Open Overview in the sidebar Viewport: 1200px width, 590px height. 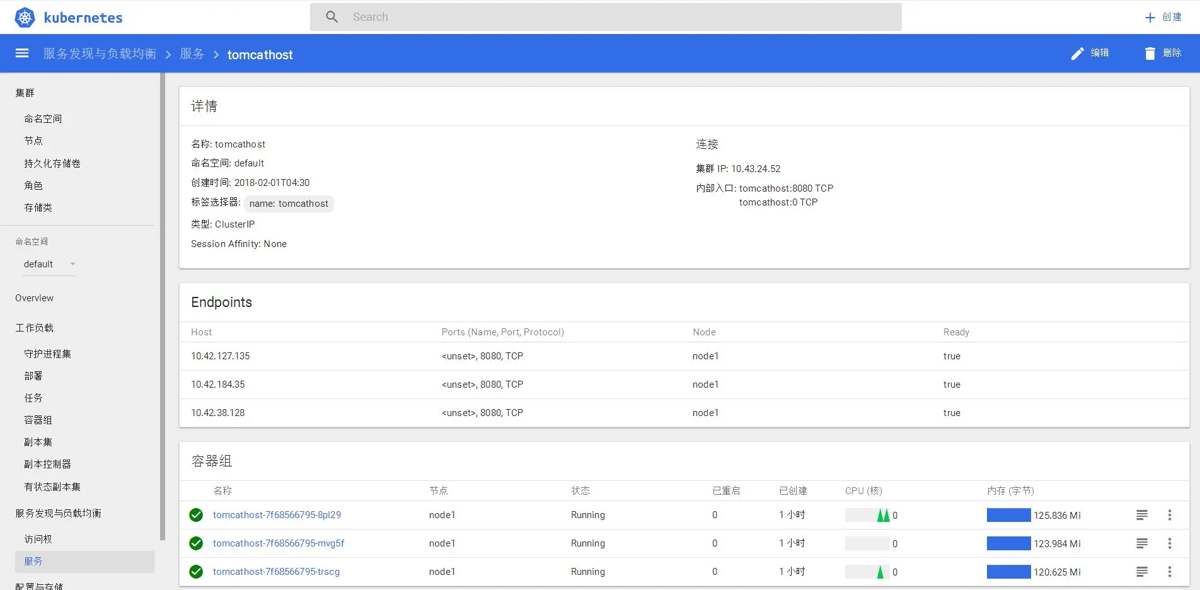[x=34, y=298]
